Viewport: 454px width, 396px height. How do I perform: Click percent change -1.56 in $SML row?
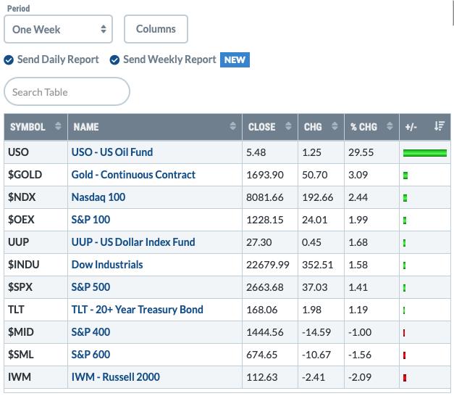(360, 355)
